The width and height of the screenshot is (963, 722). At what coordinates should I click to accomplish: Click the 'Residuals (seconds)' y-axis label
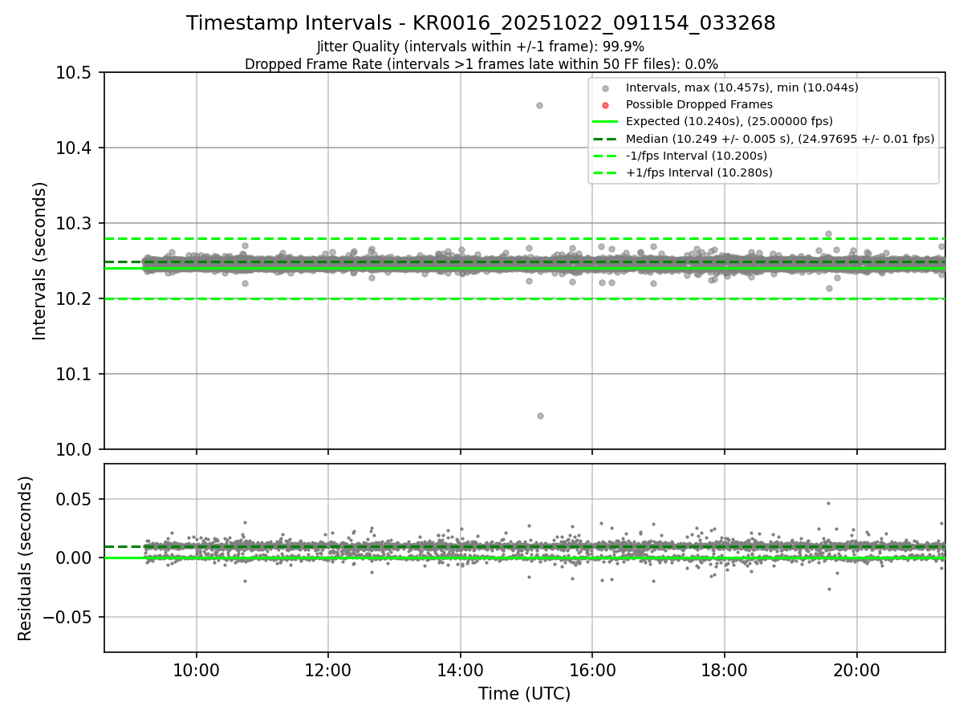pyautogui.click(x=26, y=558)
